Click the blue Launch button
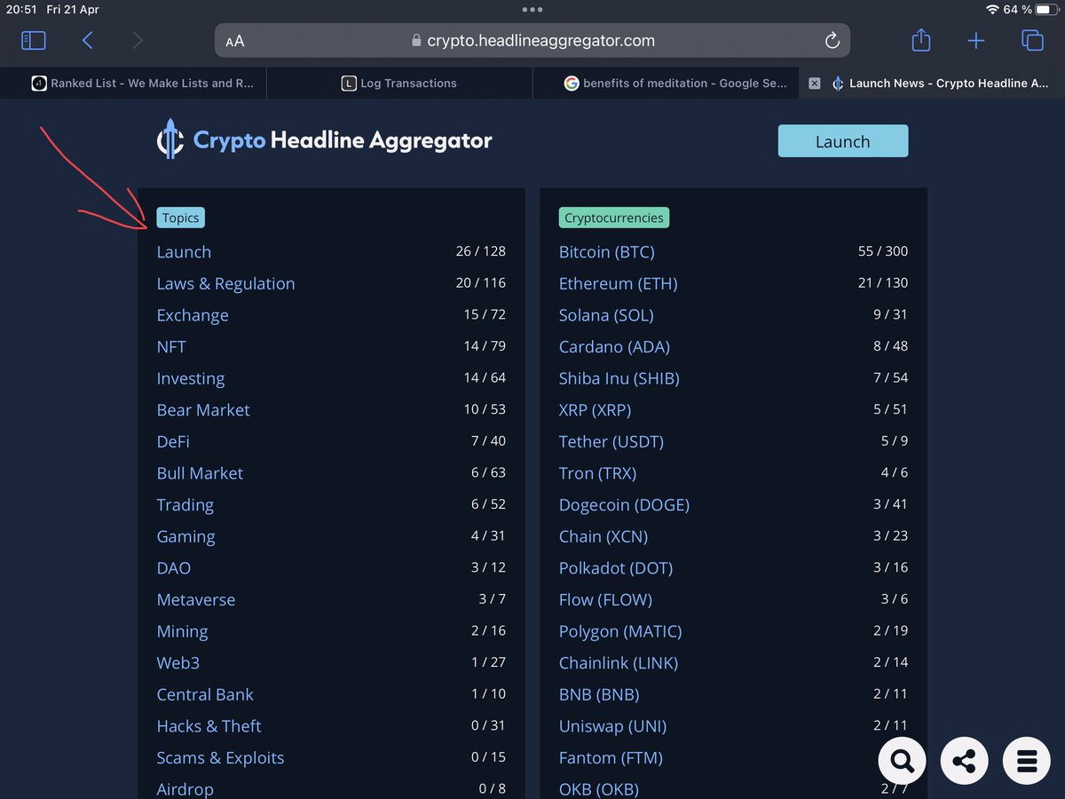This screenshot has height=799, width=1065. coord(843,141)
